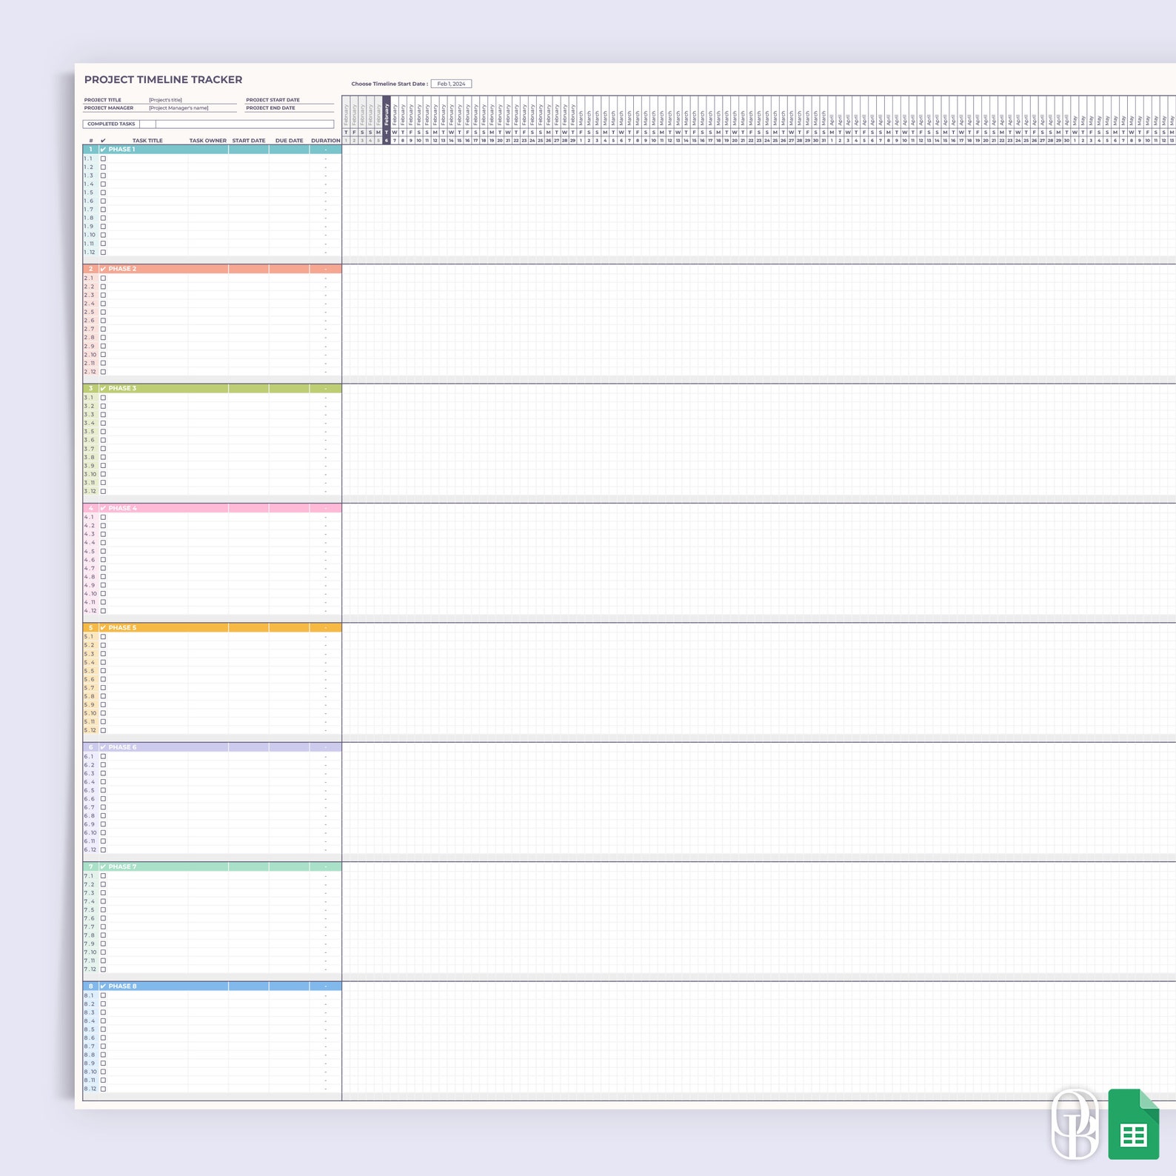The width and height of the screenshot is (1176, 1176).
Task: Click the Completed Tasks progress bar
Action: [x=244, y=124]
